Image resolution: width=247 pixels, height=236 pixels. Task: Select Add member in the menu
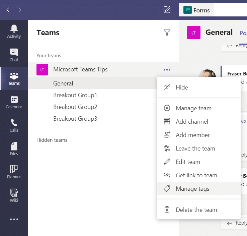point(199,135)
